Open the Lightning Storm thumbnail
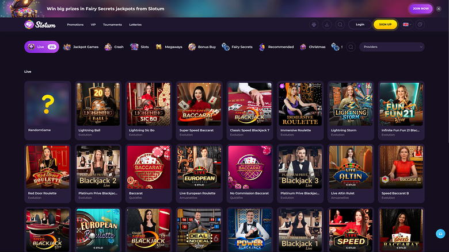This screenshot has height=252, width=449. coord(351,104)
